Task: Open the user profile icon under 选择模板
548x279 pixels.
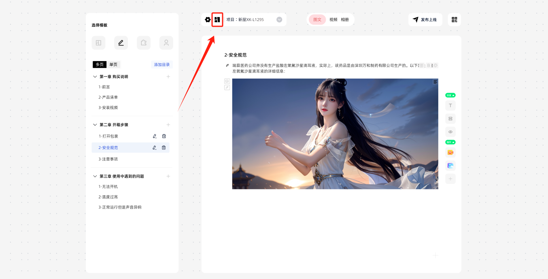Action: [166, 43]
